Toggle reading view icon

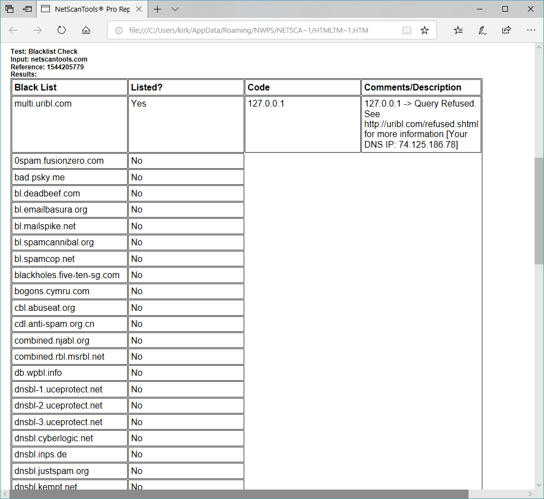tap(406, 30)
